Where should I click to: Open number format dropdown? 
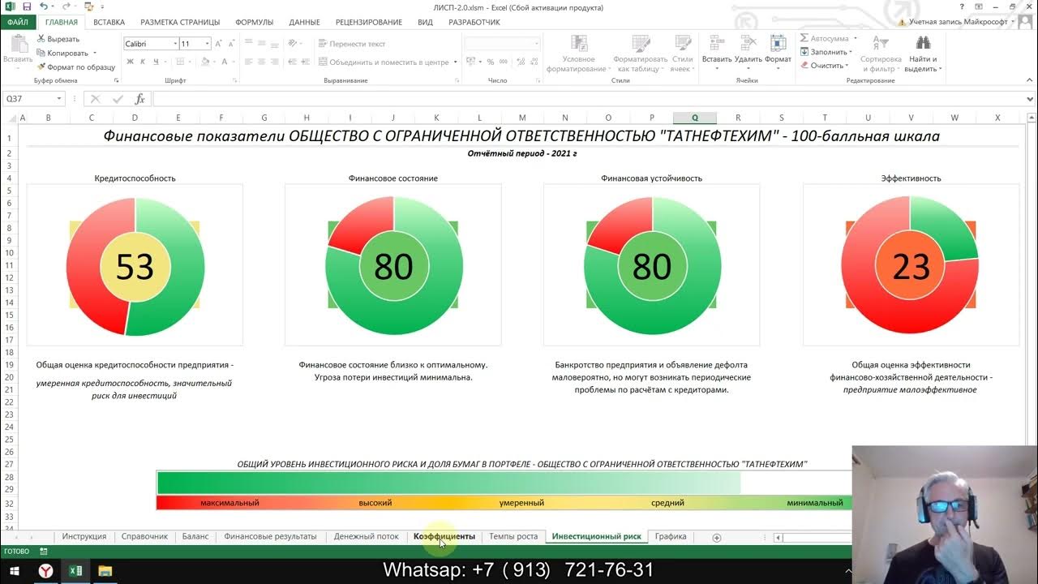click(535, 44)
